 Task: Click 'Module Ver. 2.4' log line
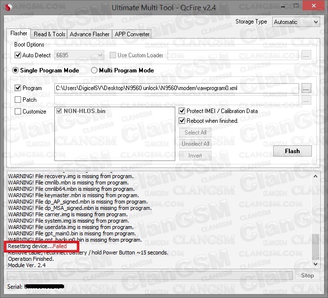[27, 265]
